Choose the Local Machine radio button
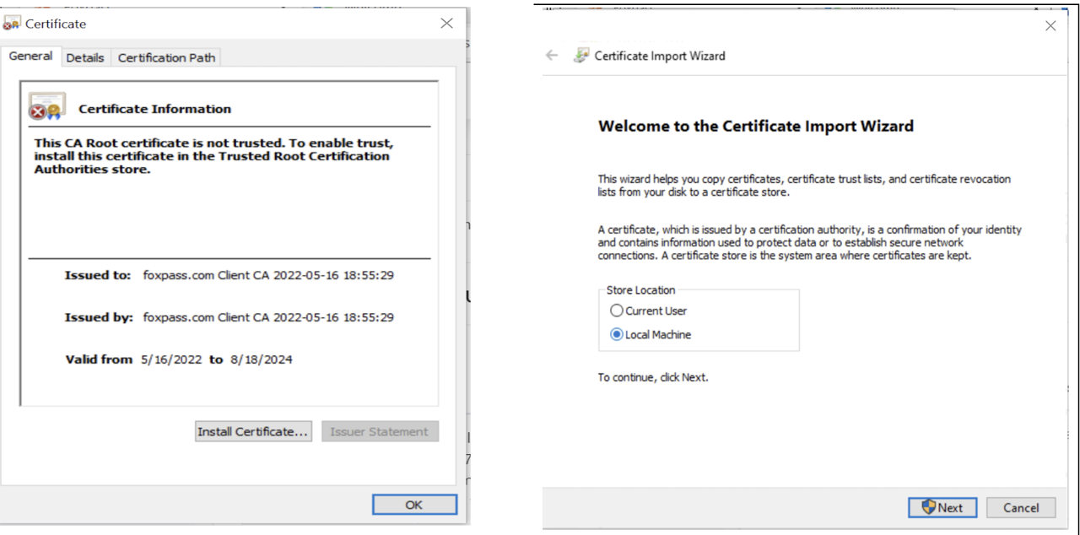 click(x=617, y=335)
